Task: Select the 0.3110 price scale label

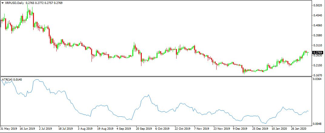Action: [318, 45]
